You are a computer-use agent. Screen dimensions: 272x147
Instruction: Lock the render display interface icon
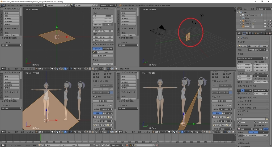point(267,50)
